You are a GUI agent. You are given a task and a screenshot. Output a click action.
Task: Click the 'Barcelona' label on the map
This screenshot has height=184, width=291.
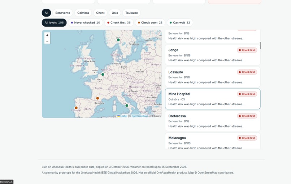click(99, 103)
